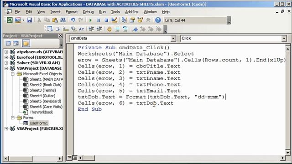Click the List Properties/Methods icon in Edit toolbar

pyautogui.click(x=50, y=29)
